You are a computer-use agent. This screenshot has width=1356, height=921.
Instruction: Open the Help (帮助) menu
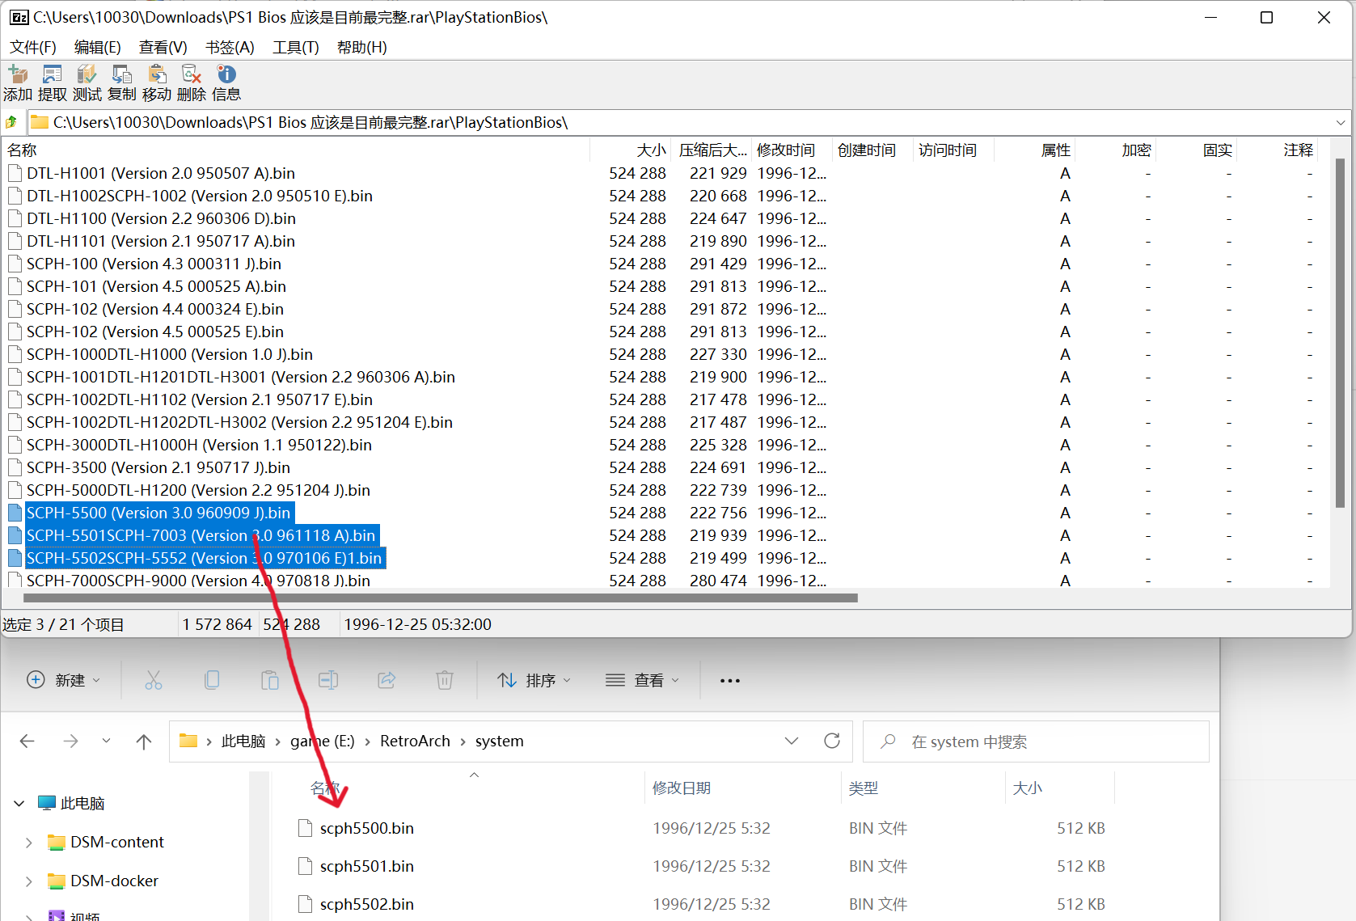tap(362, 48)
